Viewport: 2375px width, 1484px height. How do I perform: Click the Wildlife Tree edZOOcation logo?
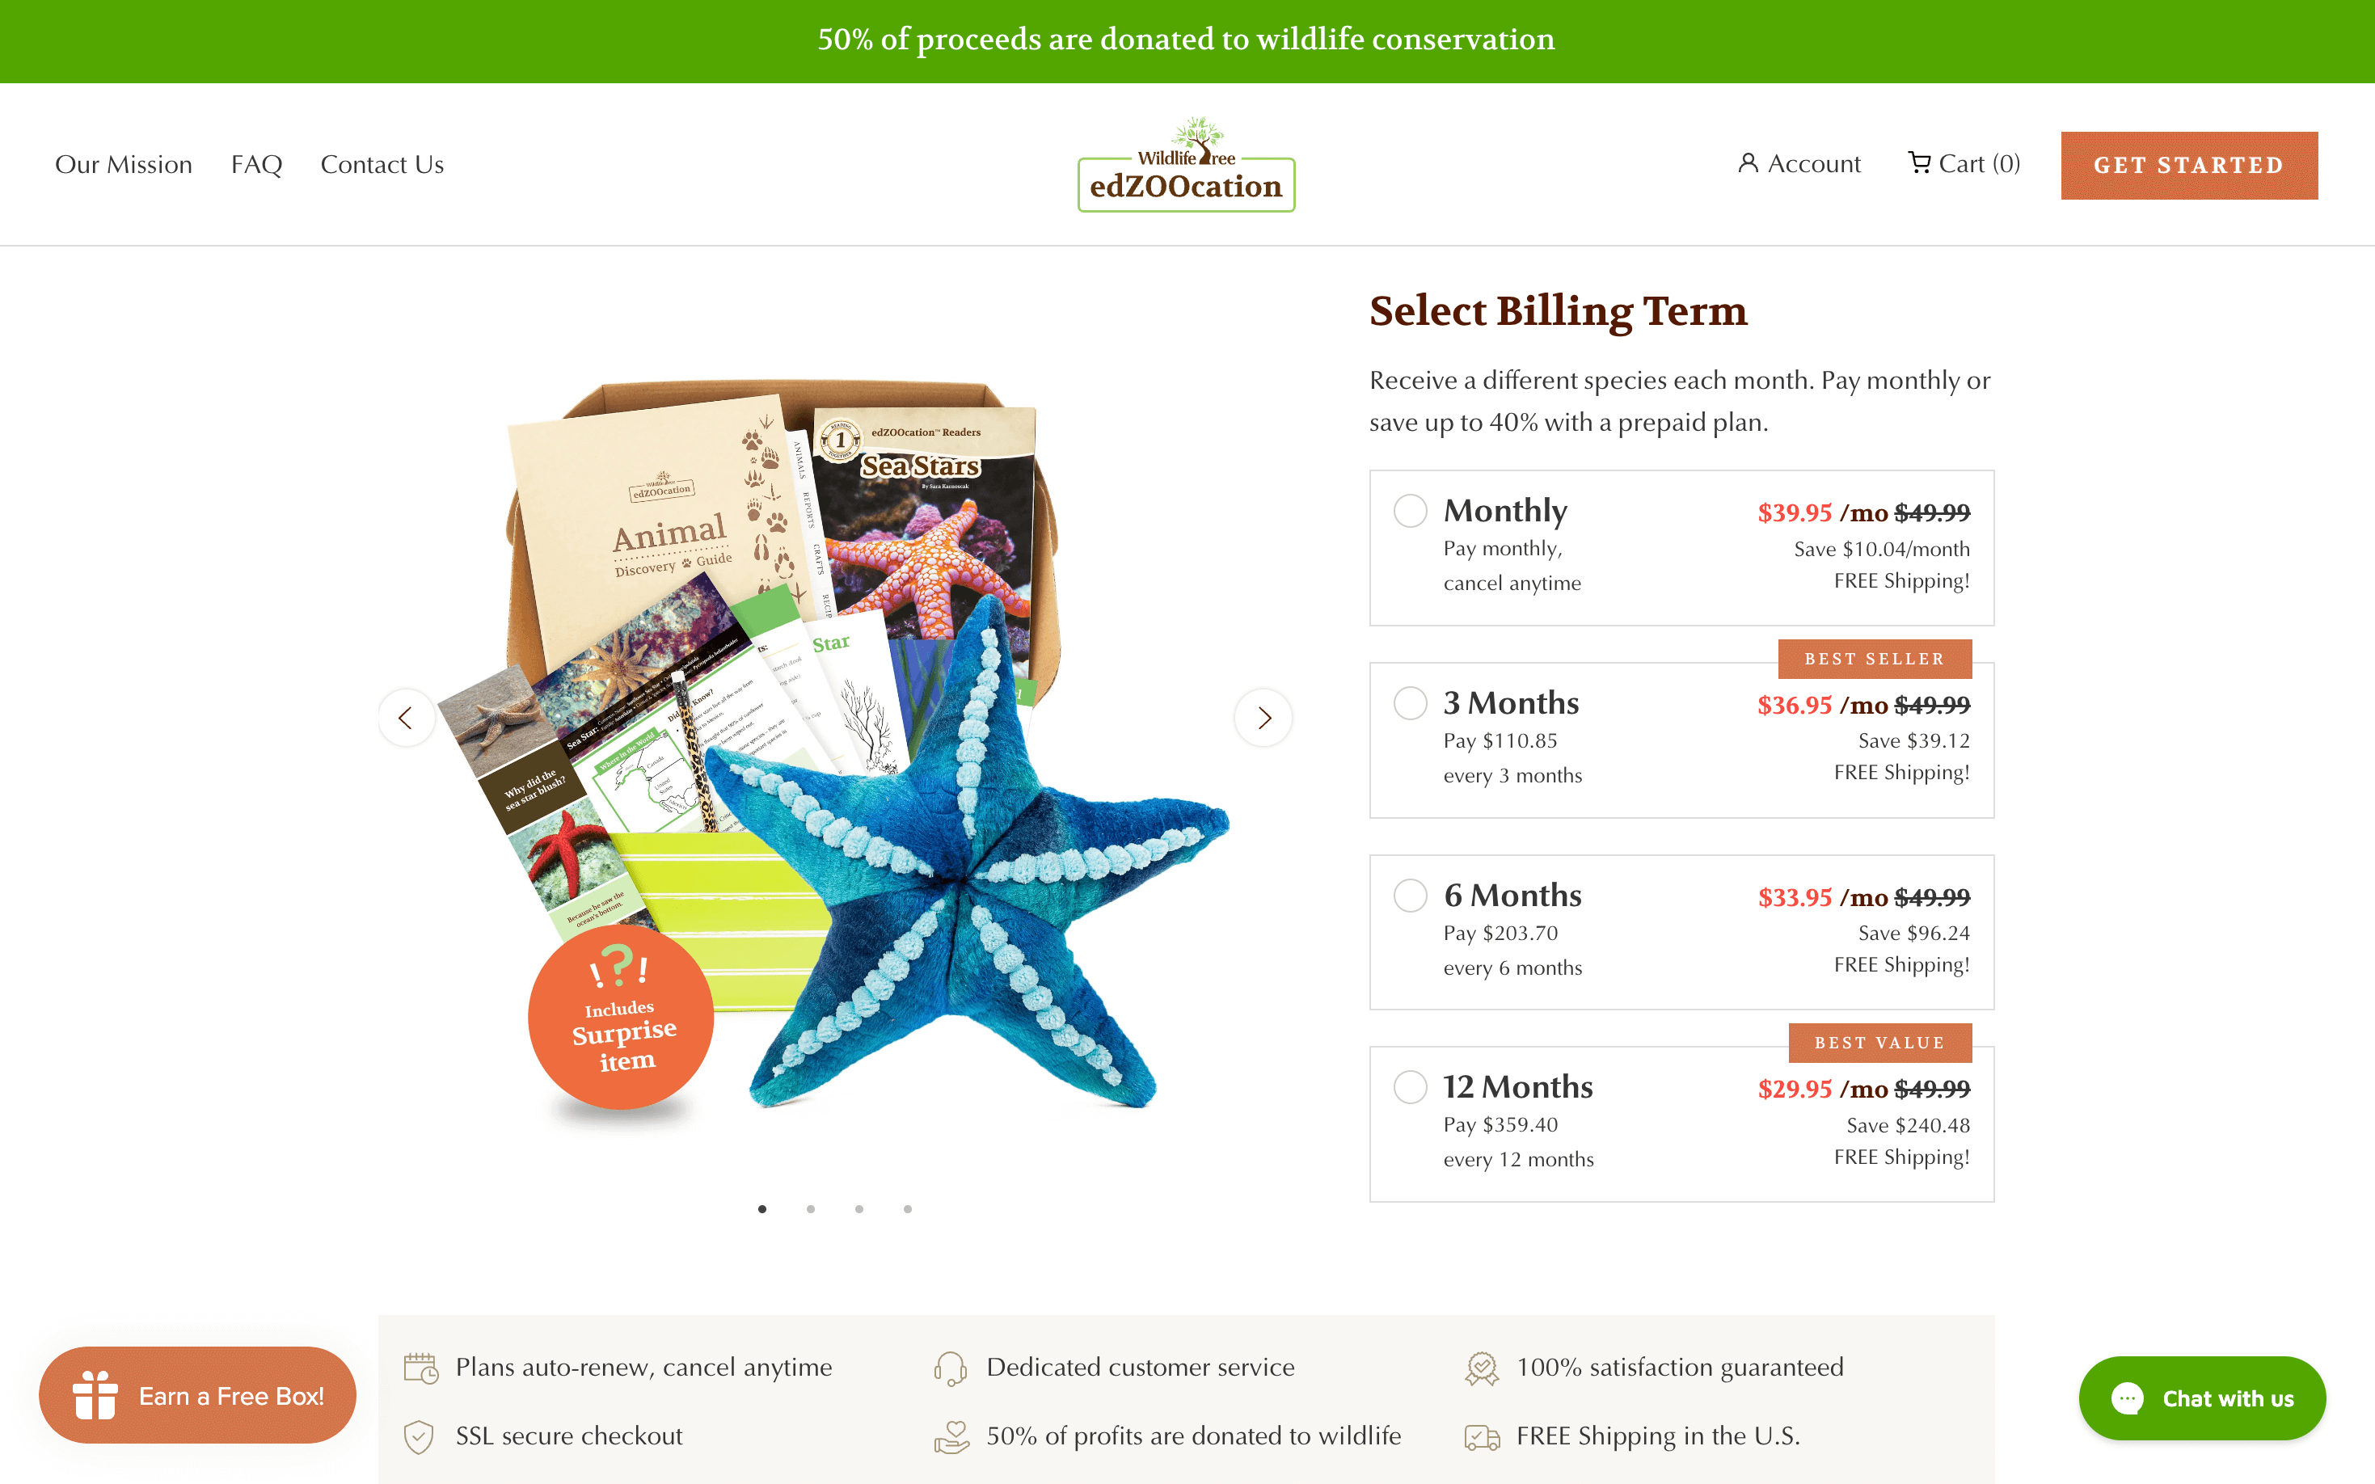click(1185, 164)
